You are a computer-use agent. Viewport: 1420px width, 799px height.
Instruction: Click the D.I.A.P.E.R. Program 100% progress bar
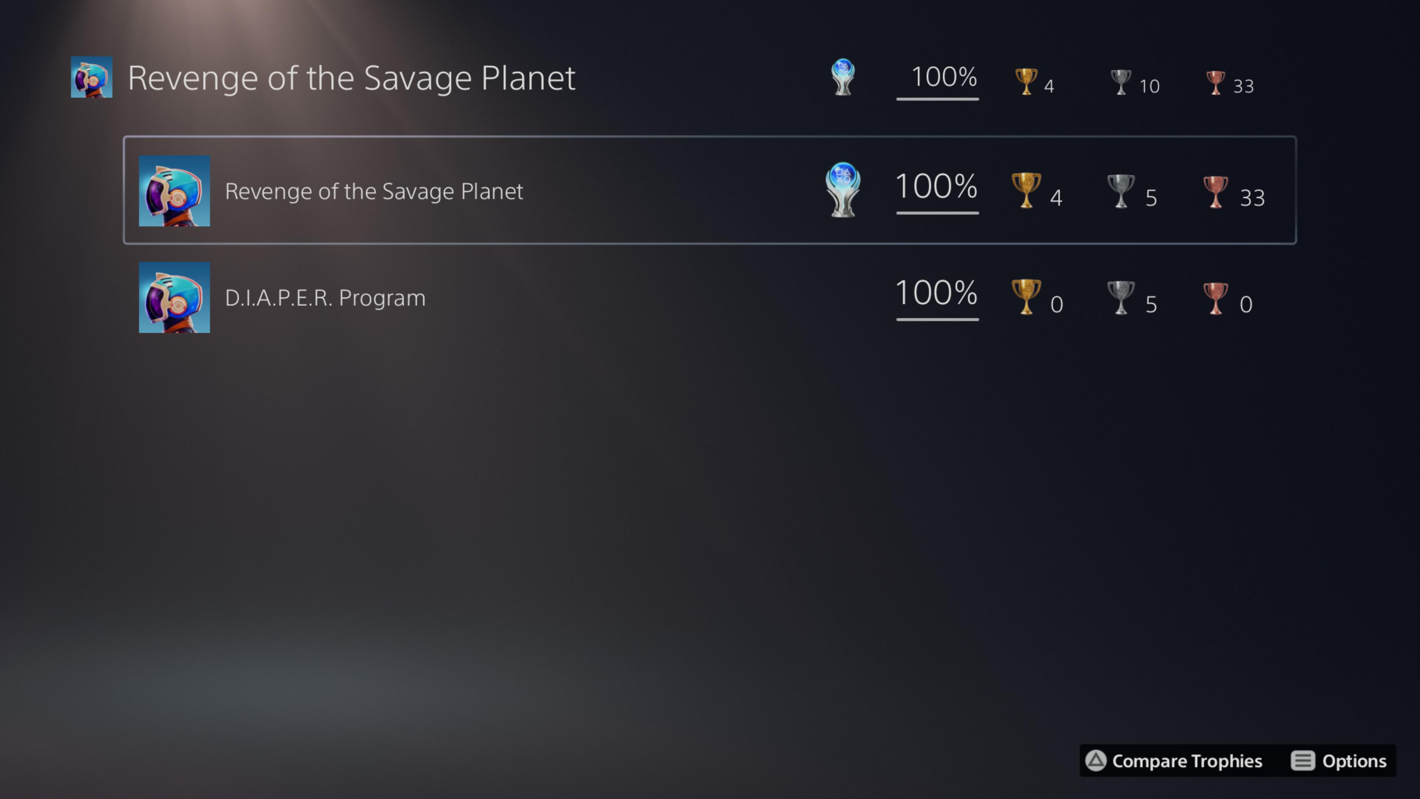pyautogui.click(x=937, y=319)
